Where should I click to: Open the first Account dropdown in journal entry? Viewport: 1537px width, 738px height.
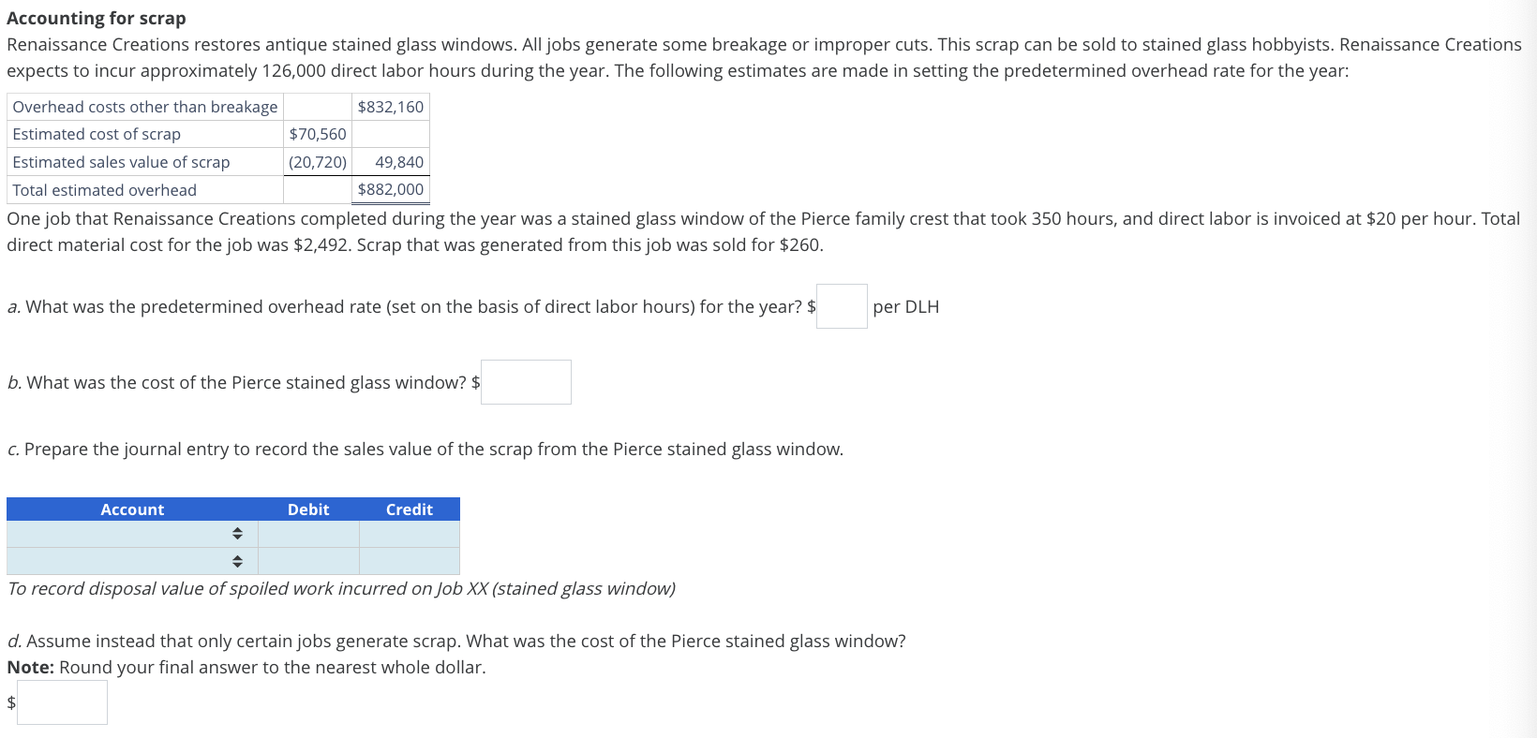131,533
